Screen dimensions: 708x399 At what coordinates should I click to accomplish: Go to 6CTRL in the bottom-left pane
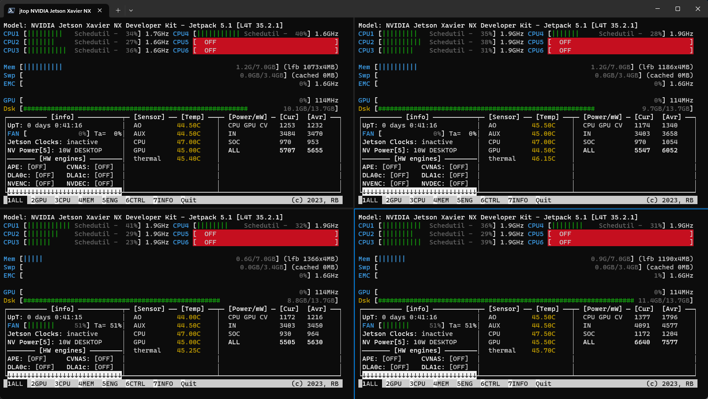[135, 384]
